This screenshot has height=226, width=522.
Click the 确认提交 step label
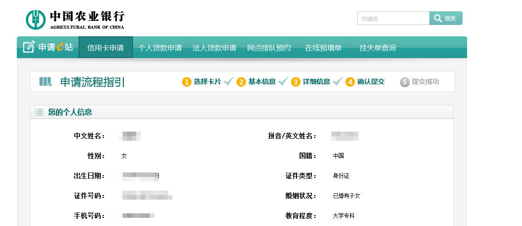[371, 82]
